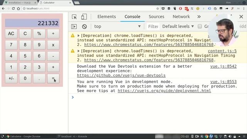Image resolution: width=247 pixels, height=139 pixels.
Task: Click the Pocket extension icon in toolbar
Action: (163, 8)
